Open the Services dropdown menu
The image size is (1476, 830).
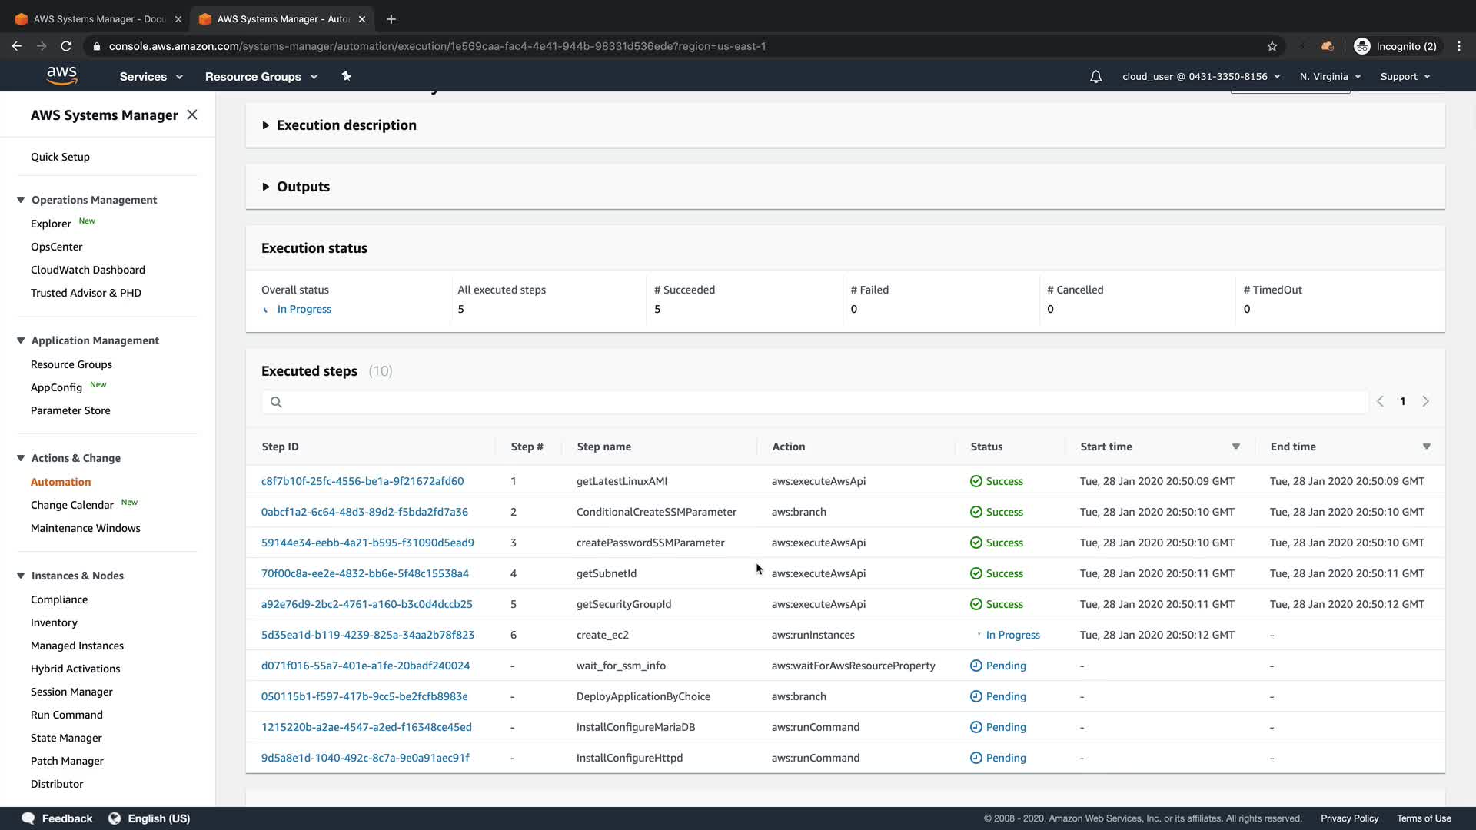[151, 77]
